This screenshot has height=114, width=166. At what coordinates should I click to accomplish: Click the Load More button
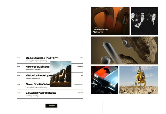pyautogui.click(x=51, y=106)
